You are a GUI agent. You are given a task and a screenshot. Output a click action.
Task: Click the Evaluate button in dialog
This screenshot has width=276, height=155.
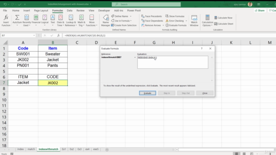point(147,93)
